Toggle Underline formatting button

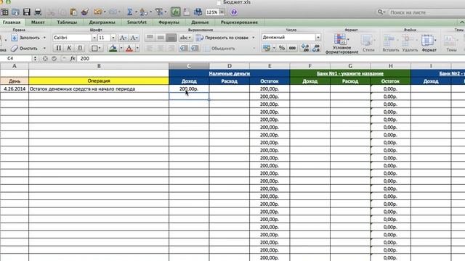(80, 48)
